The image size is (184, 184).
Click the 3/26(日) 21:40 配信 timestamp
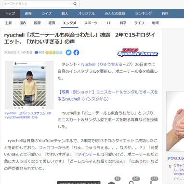18,53
